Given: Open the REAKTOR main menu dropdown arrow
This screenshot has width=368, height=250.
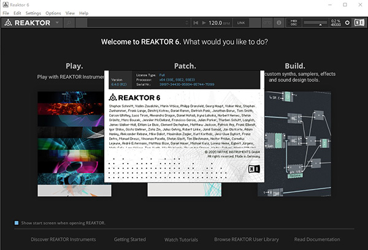Looking at the screenshot, I should click(56, 23).
